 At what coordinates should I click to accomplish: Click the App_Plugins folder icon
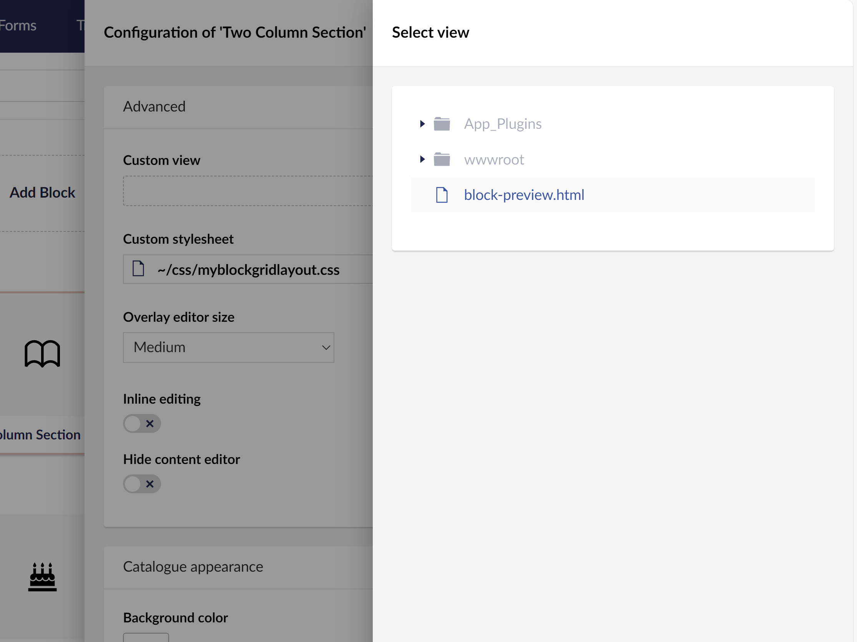click(442, 123)
